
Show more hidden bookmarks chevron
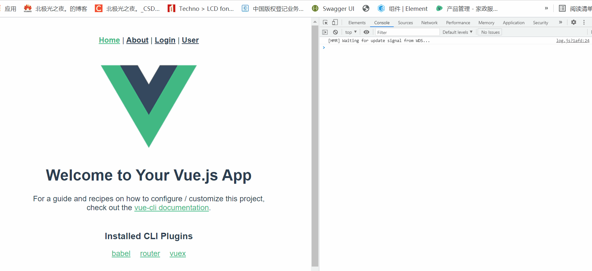546,8
